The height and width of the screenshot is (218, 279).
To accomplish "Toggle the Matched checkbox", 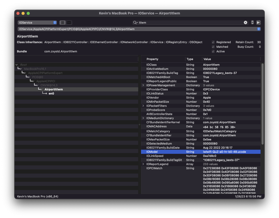I will [213, 47].
